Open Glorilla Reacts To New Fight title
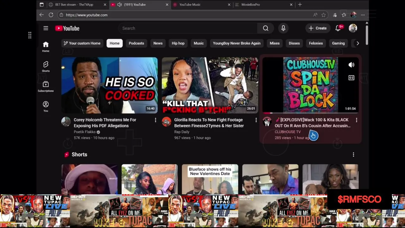The width and height of the screenshot is (405, 228). pyautogui.click(x=209, y=123)
